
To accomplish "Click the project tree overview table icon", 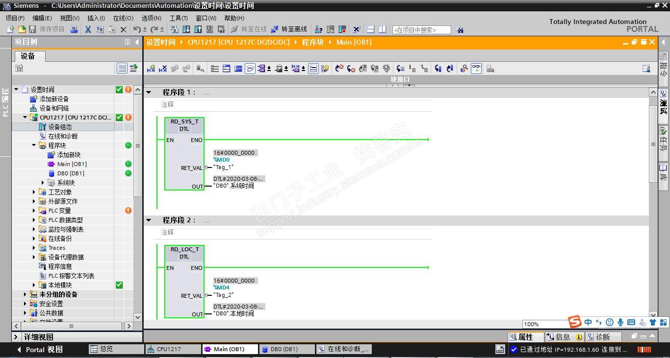I will [122, 68].
